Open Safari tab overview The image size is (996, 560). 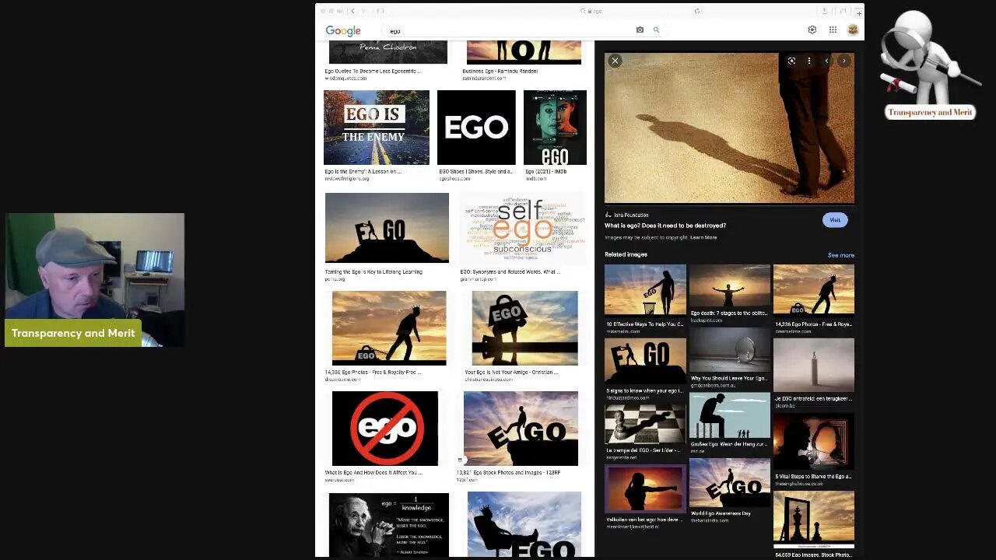tap(843, 11)
